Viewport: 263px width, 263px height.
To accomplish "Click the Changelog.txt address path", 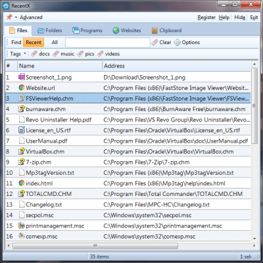I will click(x=156, y=204).
